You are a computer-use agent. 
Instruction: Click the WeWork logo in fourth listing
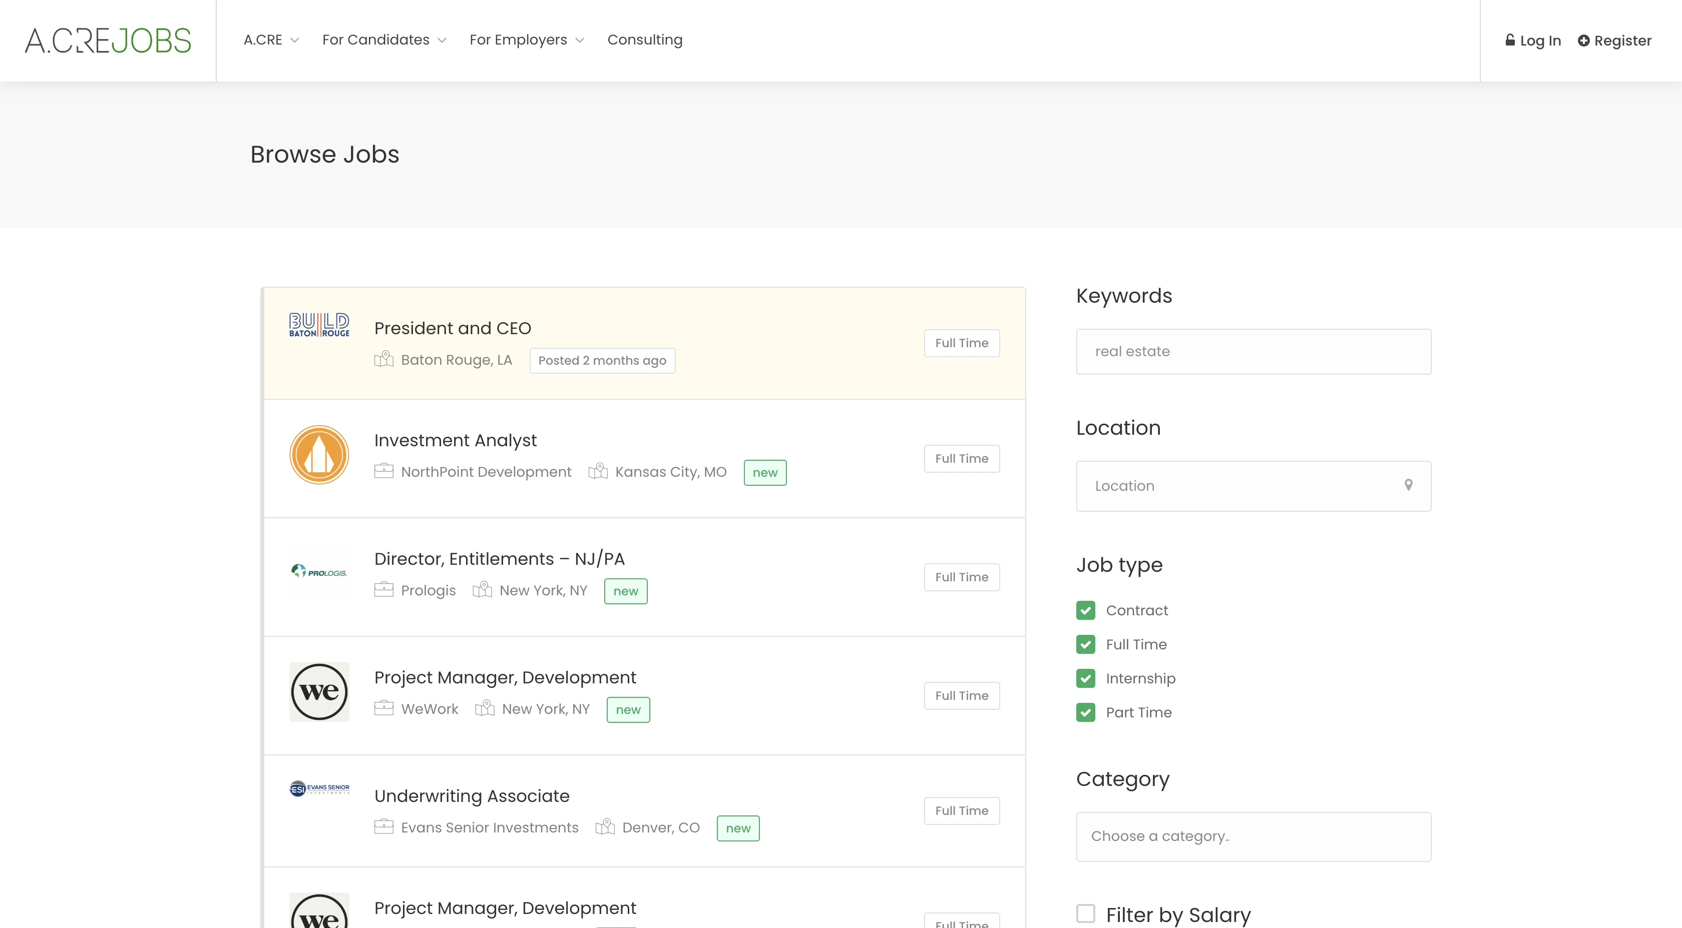tap(319, 692)
